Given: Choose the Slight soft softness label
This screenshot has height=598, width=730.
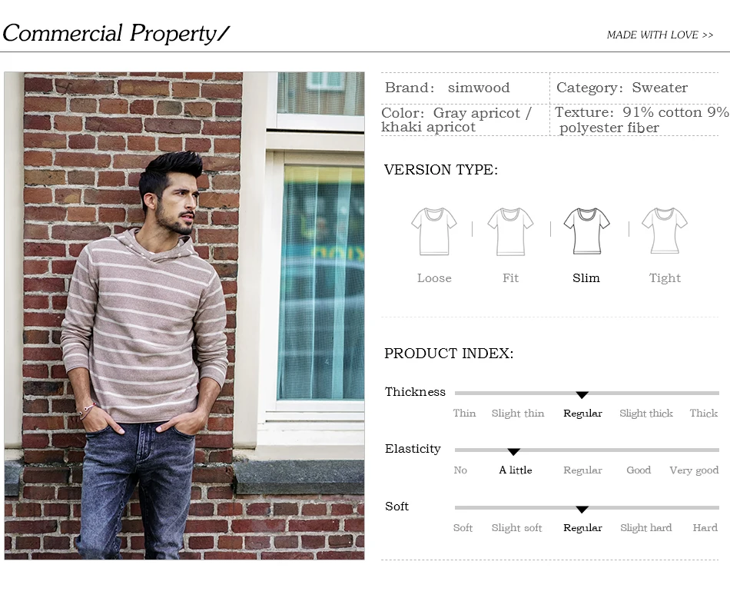Looking at the screenshot, I should tap(517, 528).
